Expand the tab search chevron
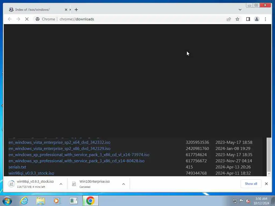The height and width of the screenshot is (206, 275). 240,10
